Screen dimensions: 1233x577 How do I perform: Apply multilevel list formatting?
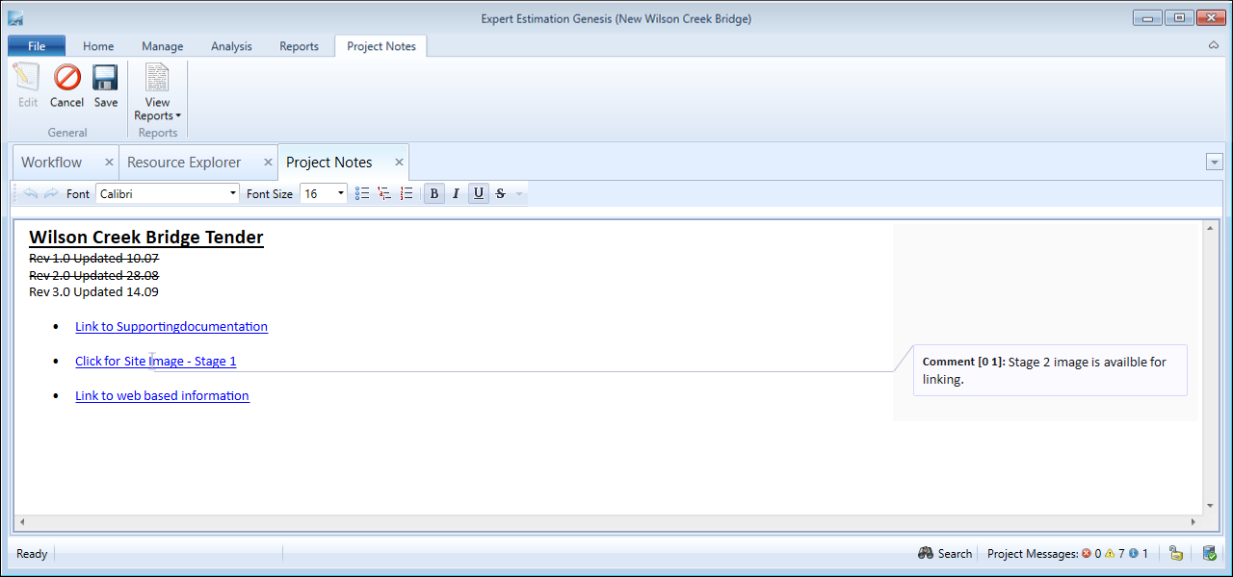[384, 193]
